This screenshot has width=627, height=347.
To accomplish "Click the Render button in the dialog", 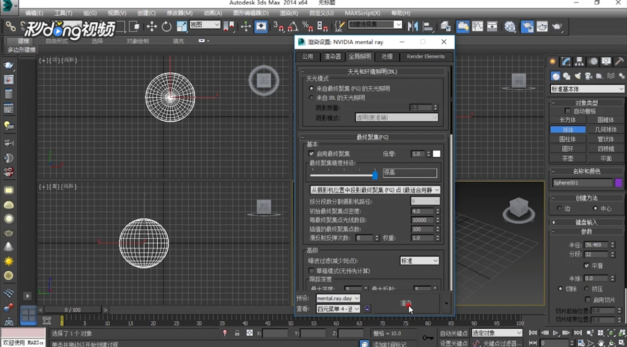I will (x=407, y=303).
